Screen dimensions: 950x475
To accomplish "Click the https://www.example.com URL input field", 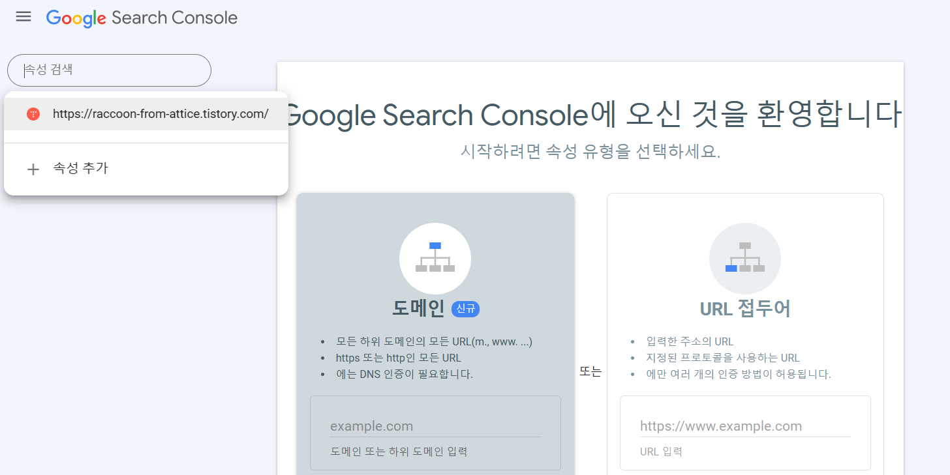I will 745,427.
